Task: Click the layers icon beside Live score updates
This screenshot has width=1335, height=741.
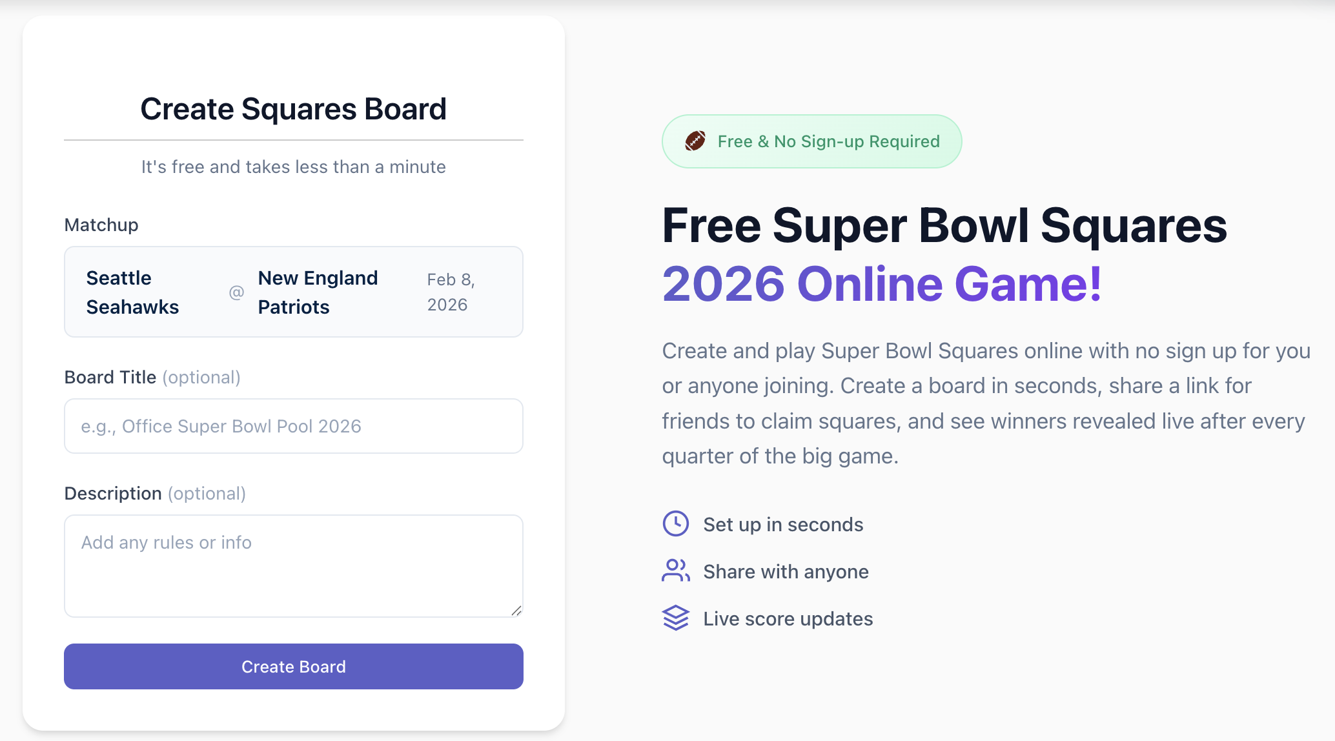Action: pos(675,618)
